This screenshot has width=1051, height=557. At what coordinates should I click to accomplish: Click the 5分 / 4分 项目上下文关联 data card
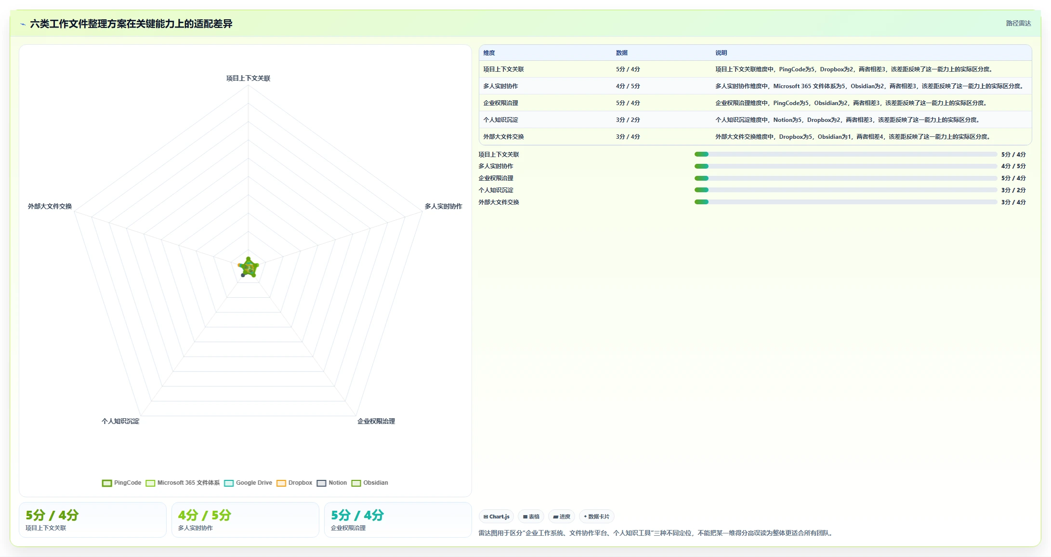[92, 520]
